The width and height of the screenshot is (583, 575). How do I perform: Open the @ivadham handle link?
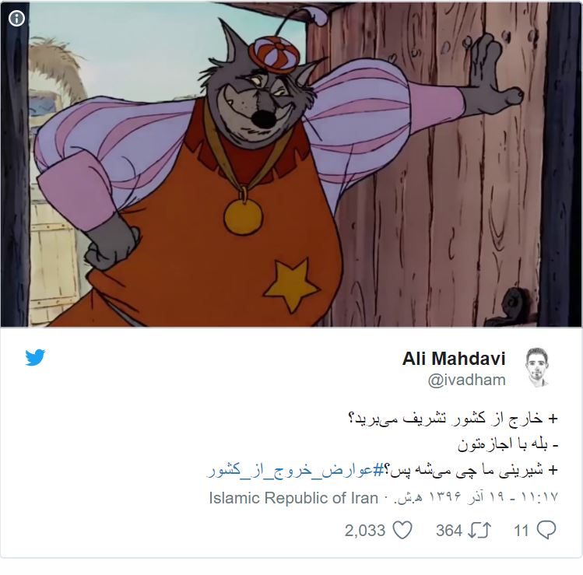(x=466, y=380)
